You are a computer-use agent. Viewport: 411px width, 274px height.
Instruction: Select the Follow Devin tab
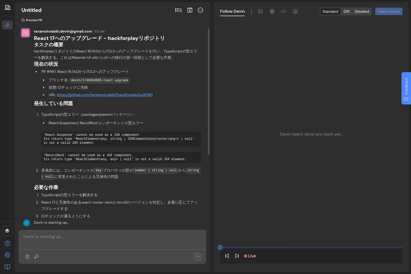point(232,12)
